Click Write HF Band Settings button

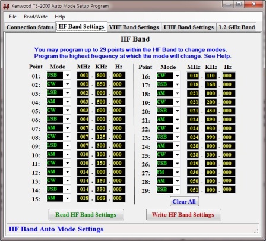[x=183, y=215]
